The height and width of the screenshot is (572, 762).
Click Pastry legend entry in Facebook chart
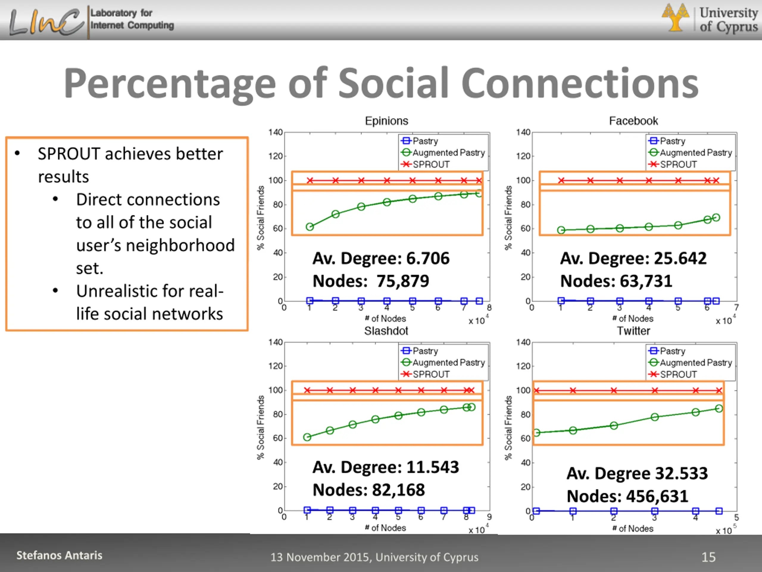[x=667, y=141]
